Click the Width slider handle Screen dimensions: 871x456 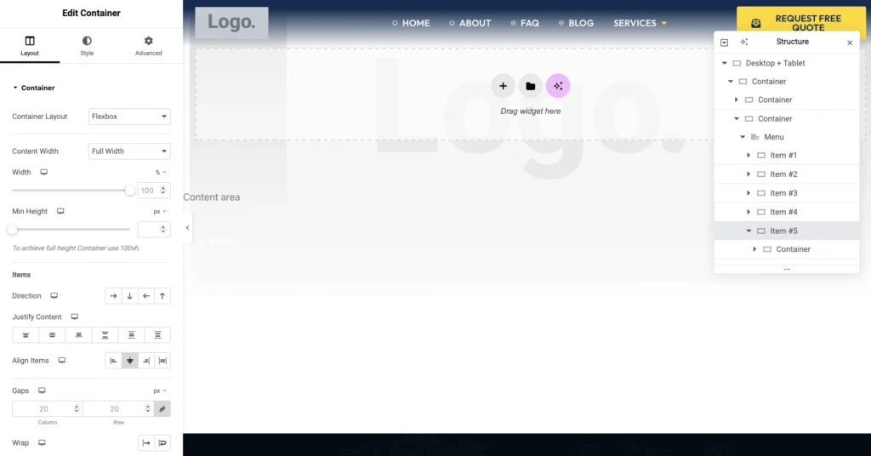pyautogui.click(x=130, y=191)
